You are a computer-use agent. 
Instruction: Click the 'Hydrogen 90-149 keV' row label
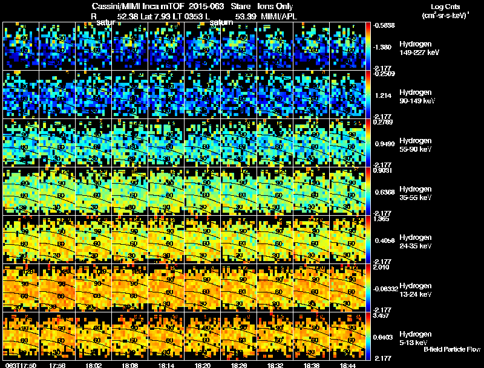[x=417, y=97]
